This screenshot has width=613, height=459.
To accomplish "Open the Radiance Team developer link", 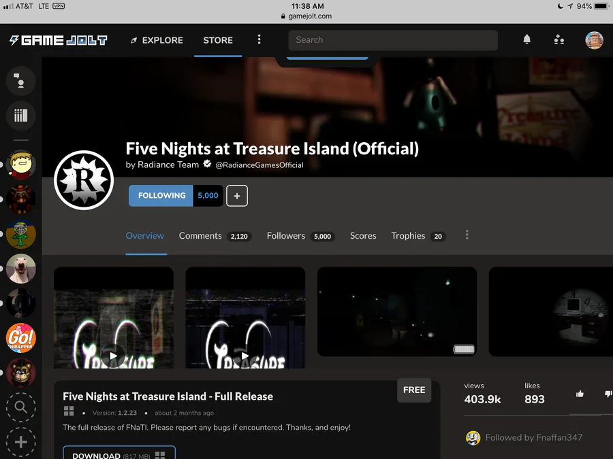I will 168,165.
